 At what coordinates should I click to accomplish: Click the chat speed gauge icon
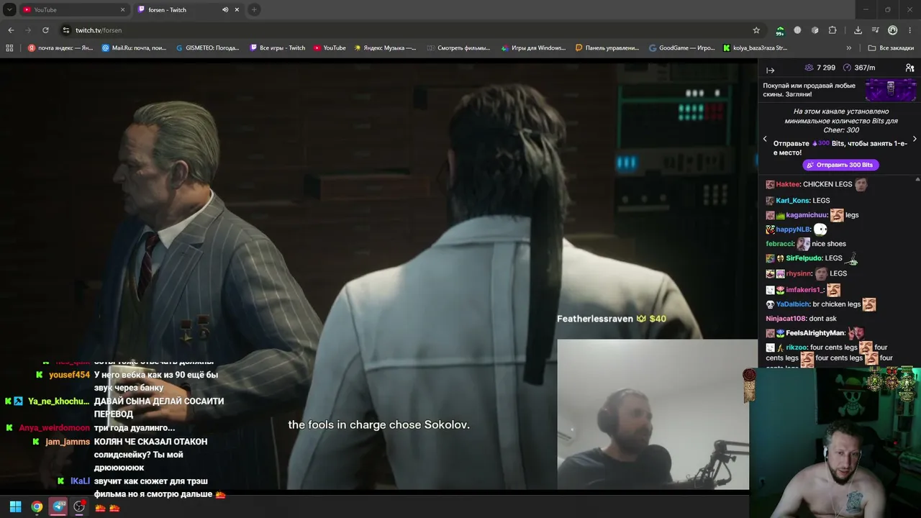point(847,68)
